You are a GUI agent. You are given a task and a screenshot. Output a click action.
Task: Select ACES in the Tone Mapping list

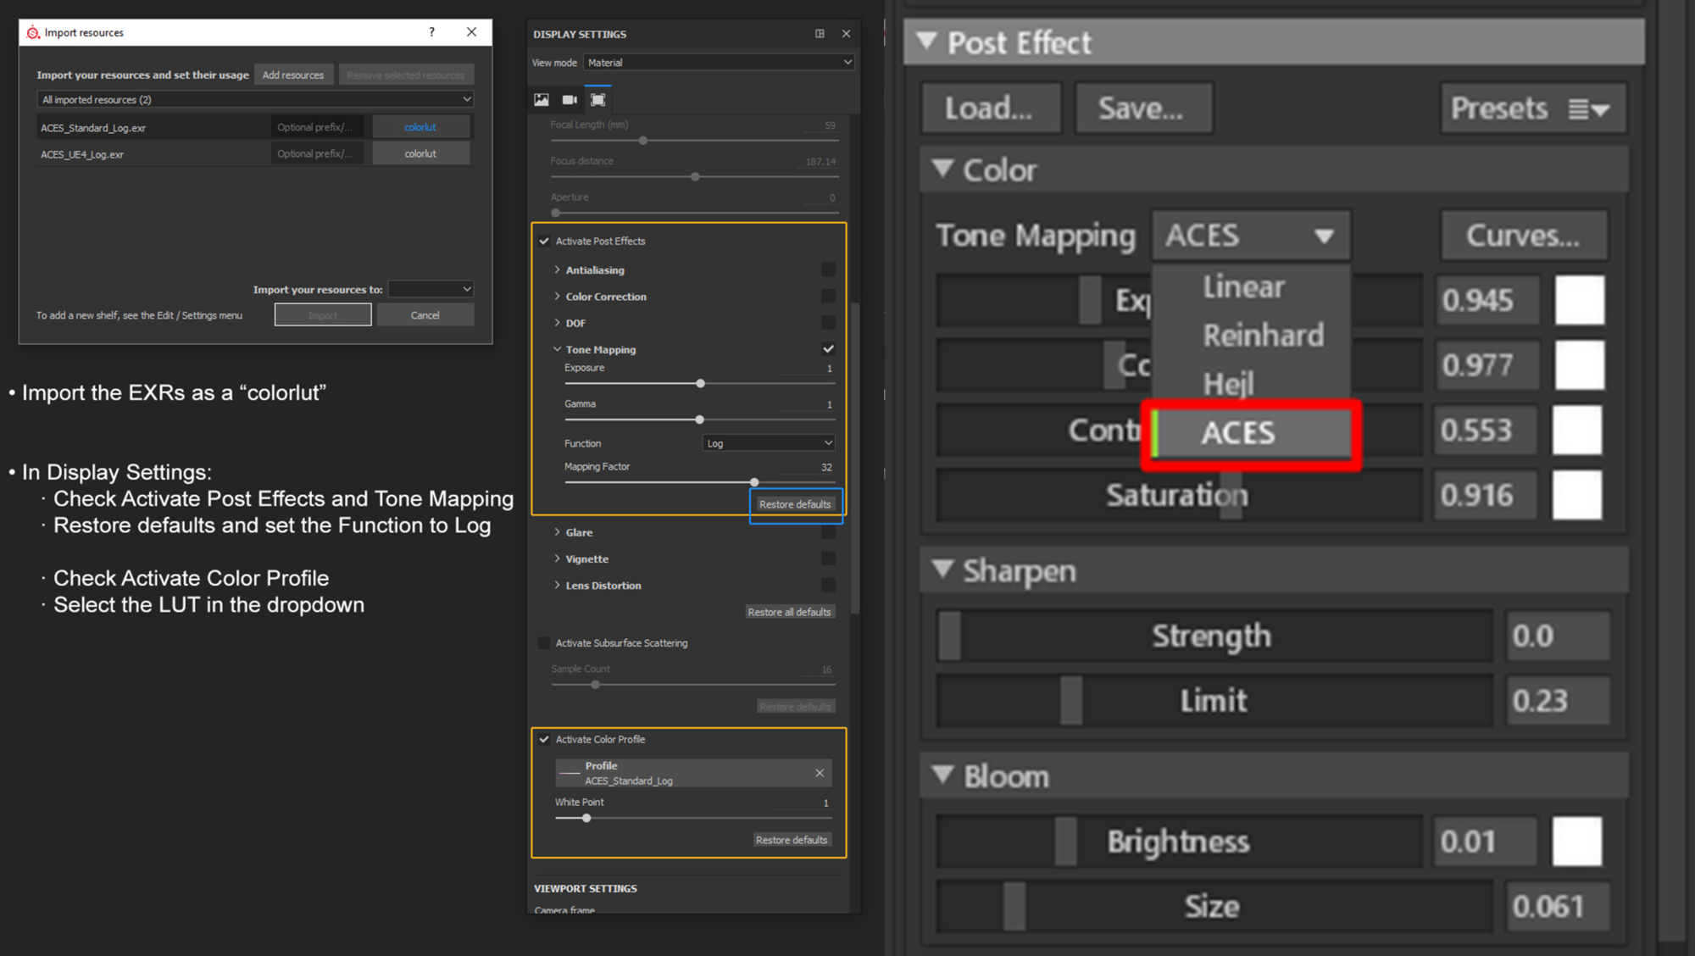[1251, 433]
